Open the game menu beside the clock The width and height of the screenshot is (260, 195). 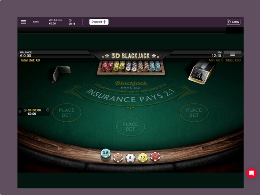pyautogui.click(x=232, y=54)
